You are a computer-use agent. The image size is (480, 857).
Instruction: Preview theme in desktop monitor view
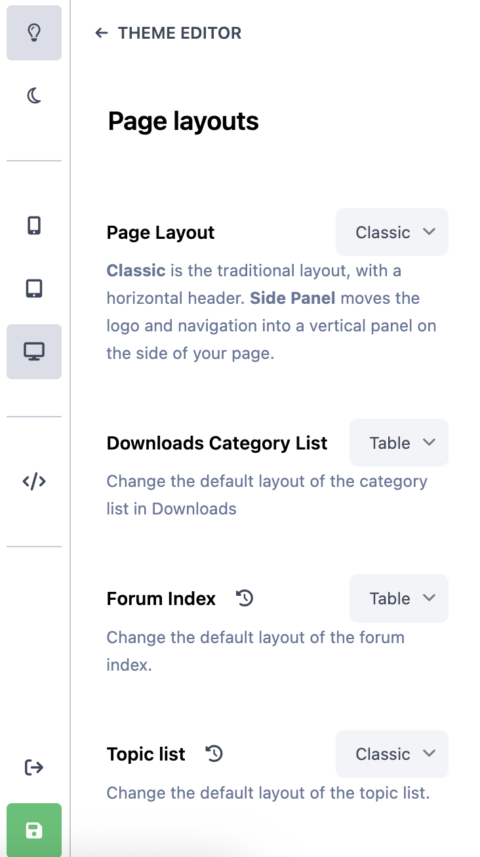click(x=34, y=352)
